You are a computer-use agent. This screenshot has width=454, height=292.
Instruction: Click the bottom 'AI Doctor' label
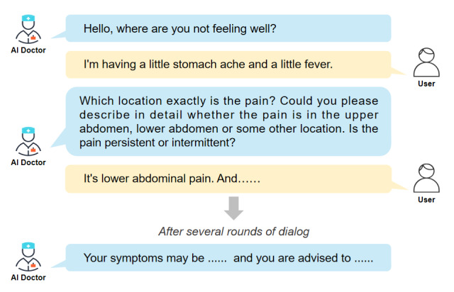click(28, 277)
